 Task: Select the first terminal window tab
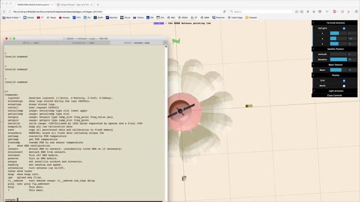pos(30,43)
